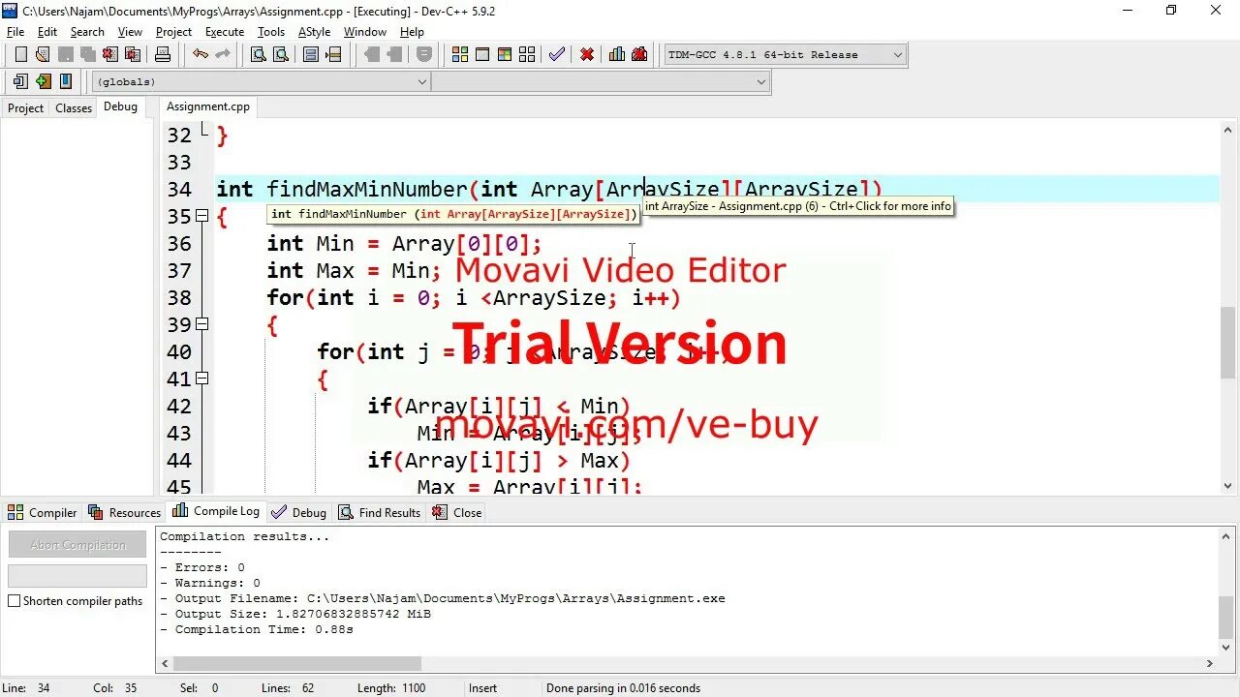
Task: Click the Compile toolbar icon
Action: click(x=460, y=54)
